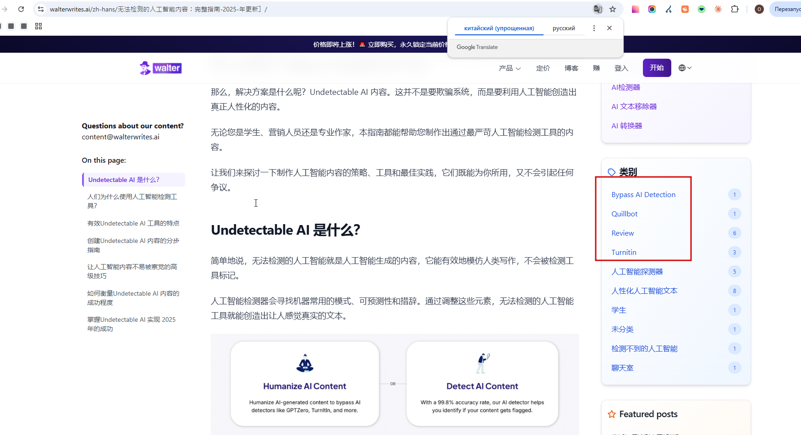Viewport: 801px width, 435px height.
Task: Open the orange starburst extension icon
Action: (x=718, y=9)
